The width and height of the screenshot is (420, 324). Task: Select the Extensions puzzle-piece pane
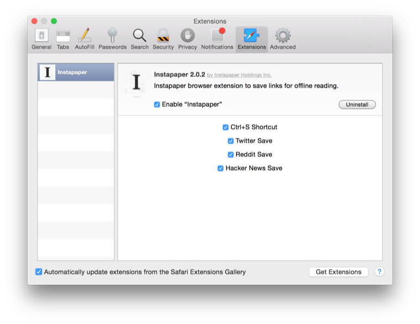252,39
